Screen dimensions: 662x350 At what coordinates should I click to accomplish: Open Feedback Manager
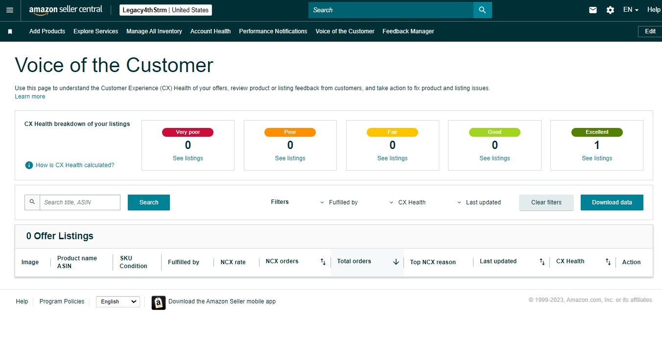408,31
